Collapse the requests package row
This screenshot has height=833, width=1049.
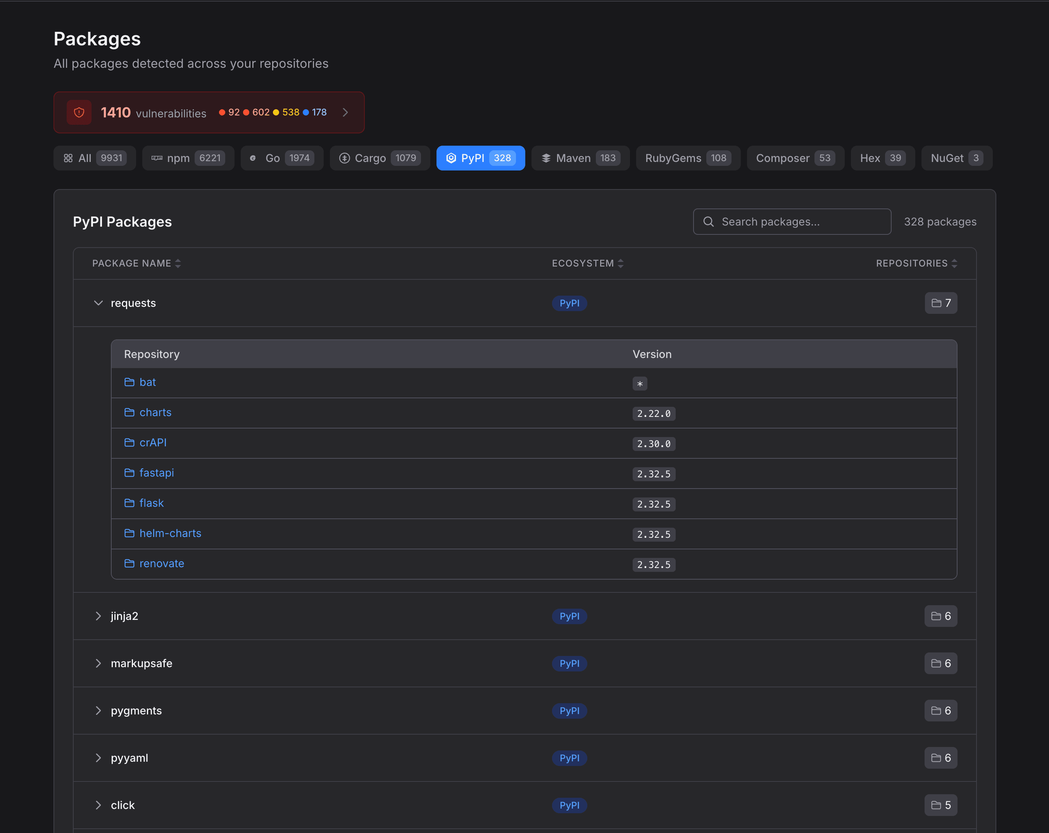98,303
